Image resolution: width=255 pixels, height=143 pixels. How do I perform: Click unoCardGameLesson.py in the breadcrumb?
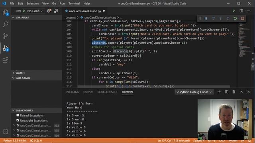point(100,17)
